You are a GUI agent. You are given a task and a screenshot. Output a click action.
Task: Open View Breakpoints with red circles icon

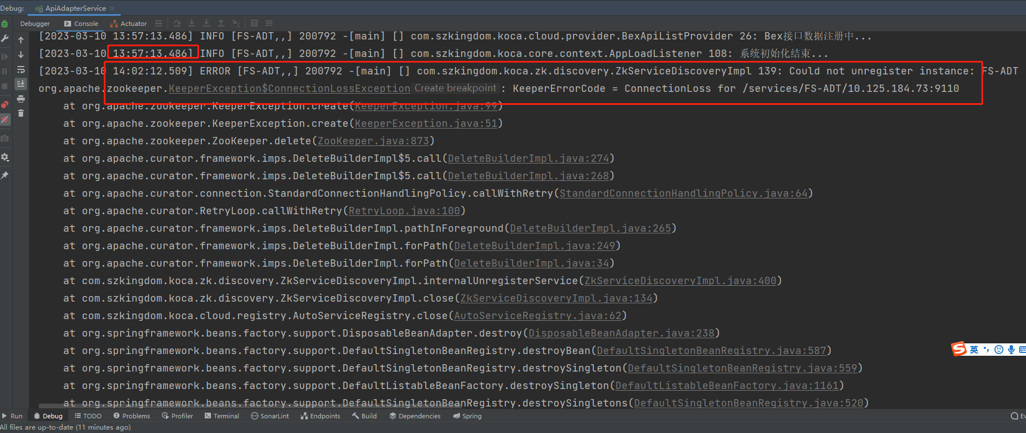5,105
